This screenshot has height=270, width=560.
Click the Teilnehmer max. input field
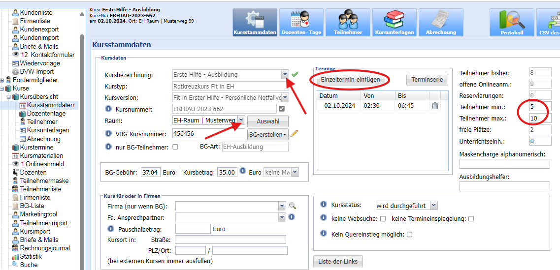(540, 118)
